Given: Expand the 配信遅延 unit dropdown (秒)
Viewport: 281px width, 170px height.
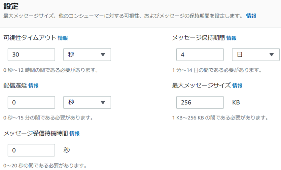Looking at the screenshot, I should pos(87,102).
